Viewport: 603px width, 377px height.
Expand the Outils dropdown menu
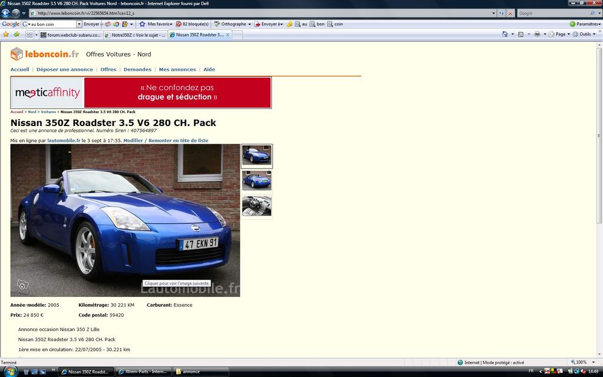587,34
